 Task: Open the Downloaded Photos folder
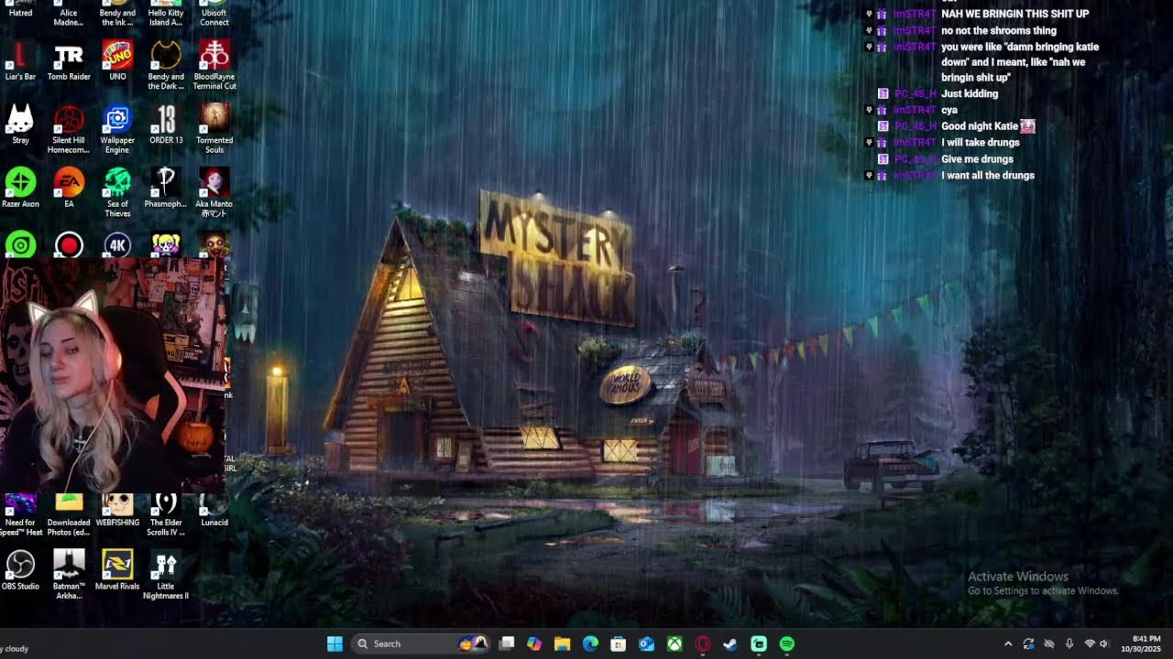point(69,516)
